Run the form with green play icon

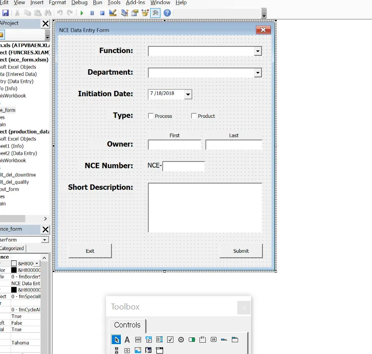tap(82, 13)
